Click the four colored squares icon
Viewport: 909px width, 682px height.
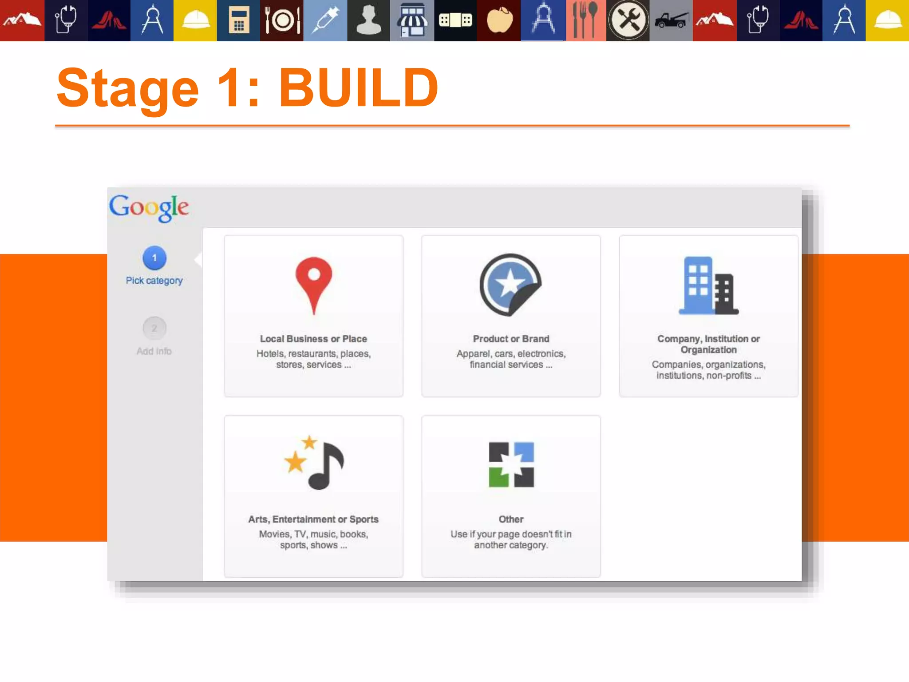point(511,464)
